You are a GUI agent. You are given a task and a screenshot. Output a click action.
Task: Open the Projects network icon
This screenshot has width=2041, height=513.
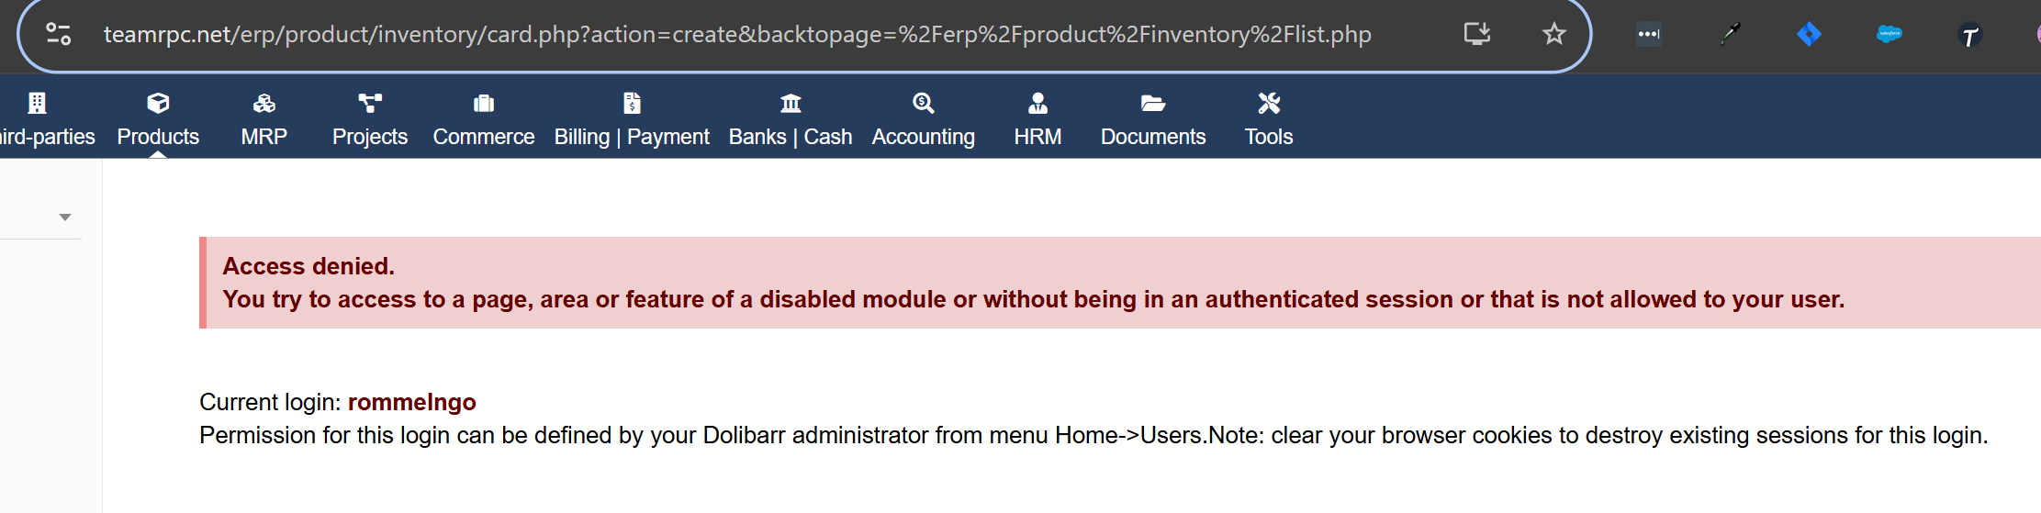370,103
